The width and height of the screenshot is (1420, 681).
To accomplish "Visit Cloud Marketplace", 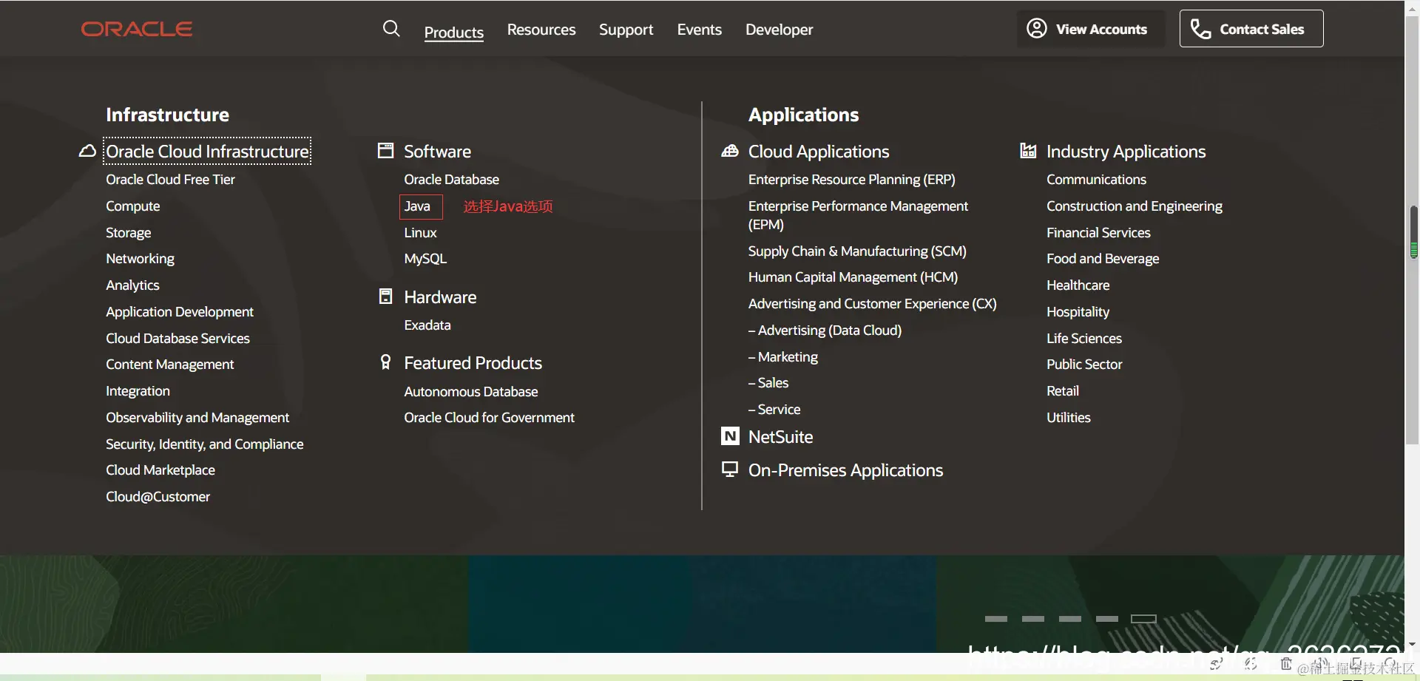I will click(160, 470).
